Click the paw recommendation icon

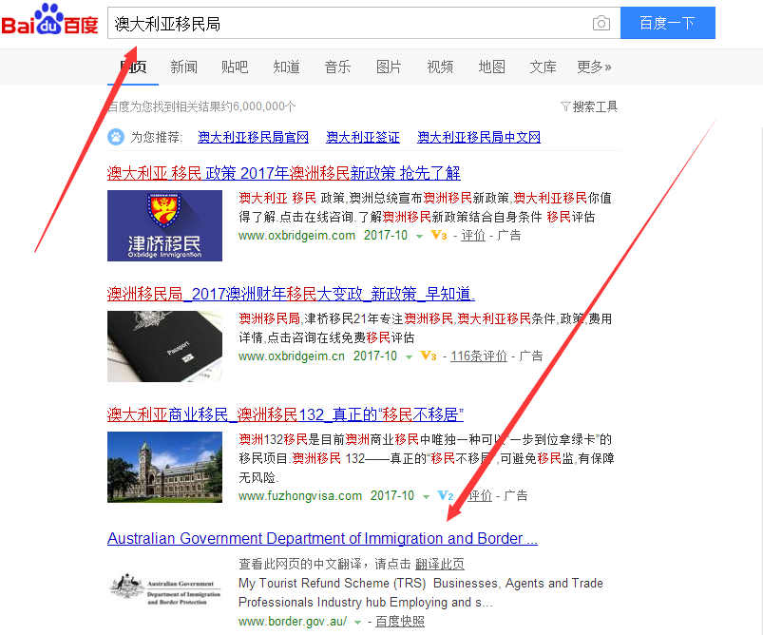116,137
